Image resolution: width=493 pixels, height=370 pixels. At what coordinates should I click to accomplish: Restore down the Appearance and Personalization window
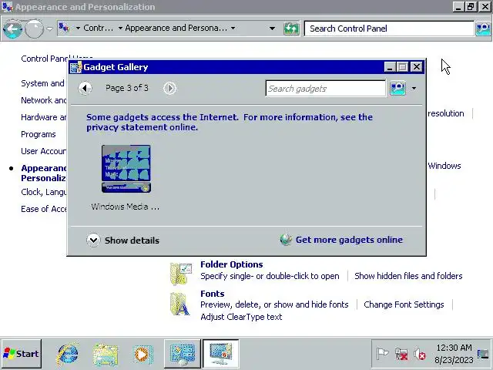[471, 7]
